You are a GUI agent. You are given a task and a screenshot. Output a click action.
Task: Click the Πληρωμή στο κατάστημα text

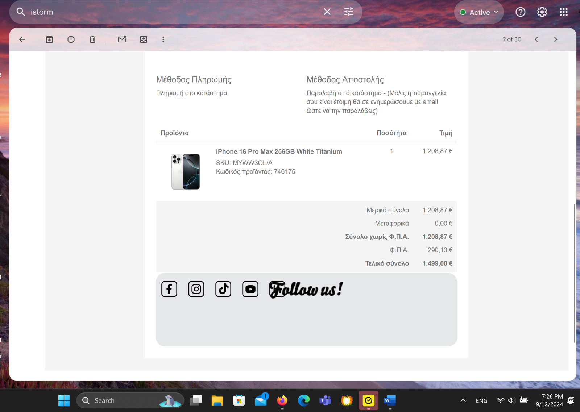tap(191, 93)
